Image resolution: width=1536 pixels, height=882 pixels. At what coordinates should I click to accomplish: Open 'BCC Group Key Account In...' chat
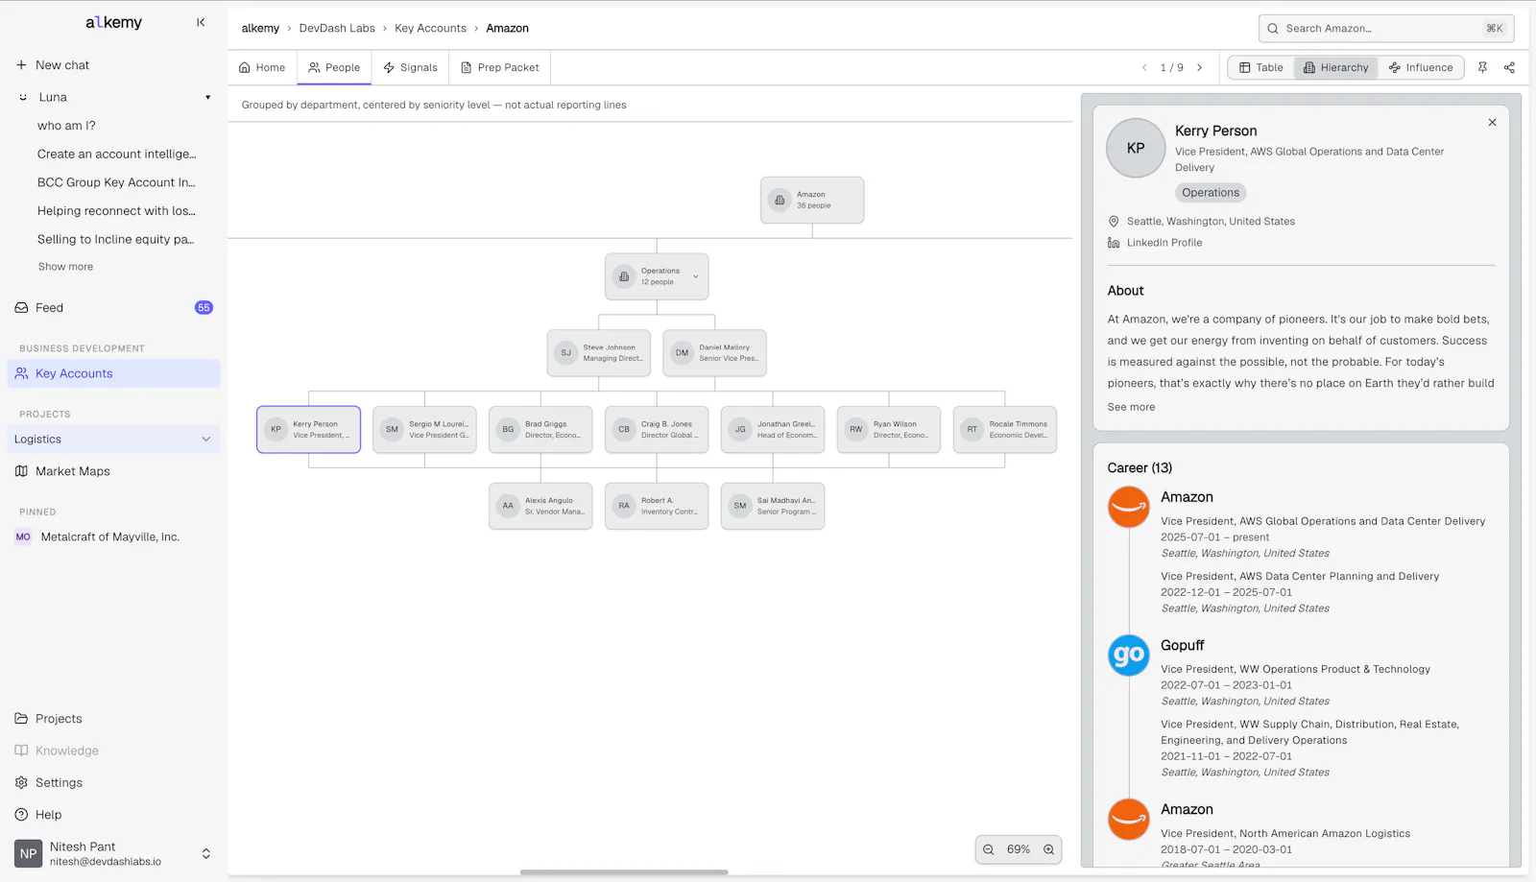(x=116, y=182)
